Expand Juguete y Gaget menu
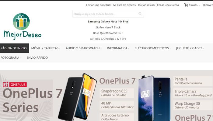213x121 pixels. click(190, 48)
